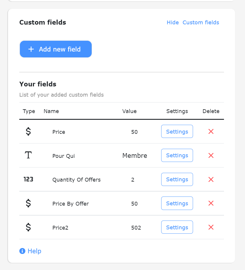This screenshot has width=245, height=270.
Task: Delete the Price2 field
Action: coord(211,227)
